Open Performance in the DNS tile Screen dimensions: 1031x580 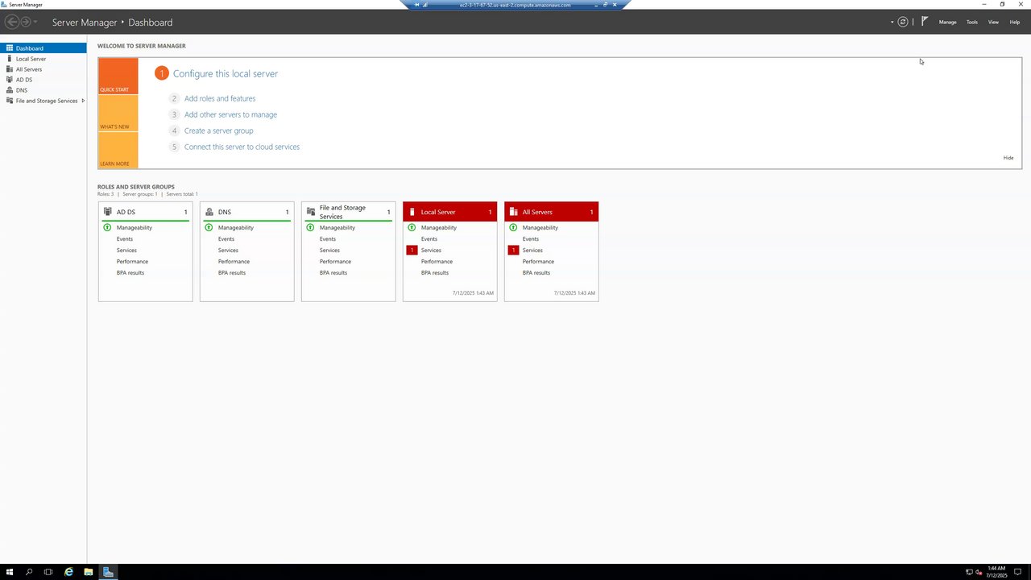[x=234, y=262]
